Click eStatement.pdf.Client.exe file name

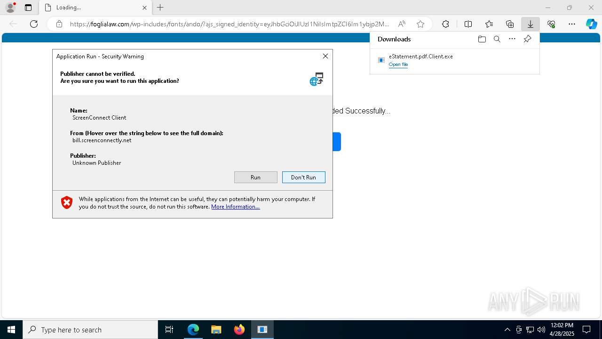[x=421, y=56]
